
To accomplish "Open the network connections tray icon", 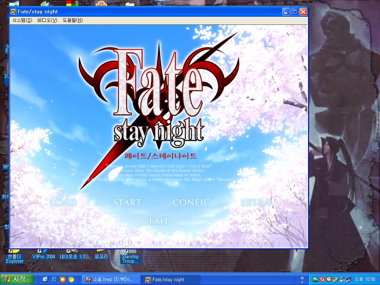I will pyautogui.click(x=348, y=279).
